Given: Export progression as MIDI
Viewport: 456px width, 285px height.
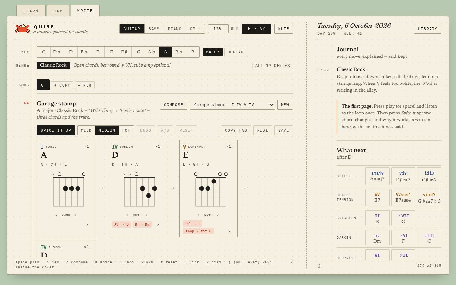Looking at the screenshot, I should point(263,130).
